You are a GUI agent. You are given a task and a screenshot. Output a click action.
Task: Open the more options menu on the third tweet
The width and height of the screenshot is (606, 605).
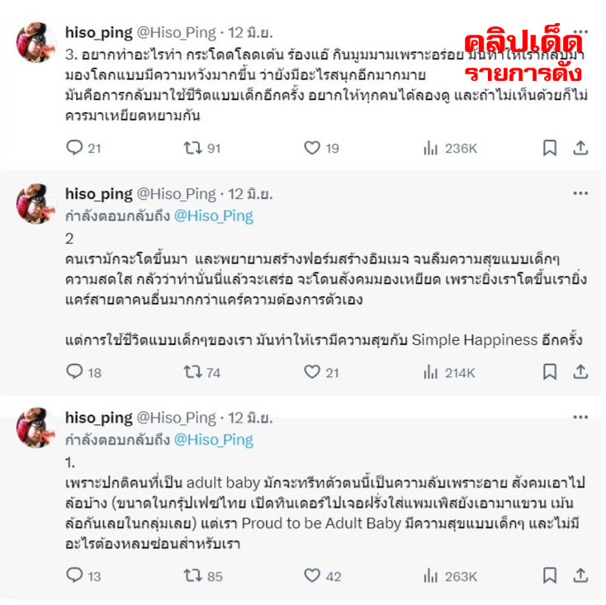[x=580, y=418]
